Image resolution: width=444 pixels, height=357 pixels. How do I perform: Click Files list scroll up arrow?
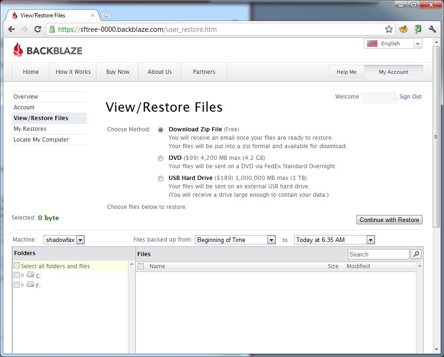click(x=420, y=266)
